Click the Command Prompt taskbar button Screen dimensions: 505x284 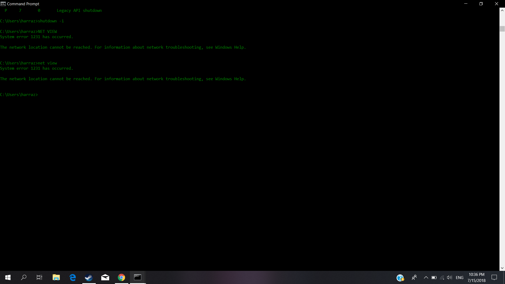(x=138, y=277)
